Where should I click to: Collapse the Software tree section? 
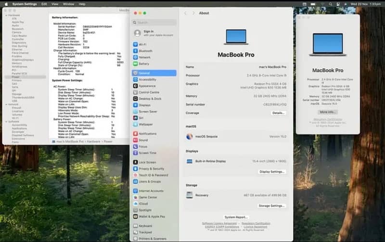coord(6,122)
